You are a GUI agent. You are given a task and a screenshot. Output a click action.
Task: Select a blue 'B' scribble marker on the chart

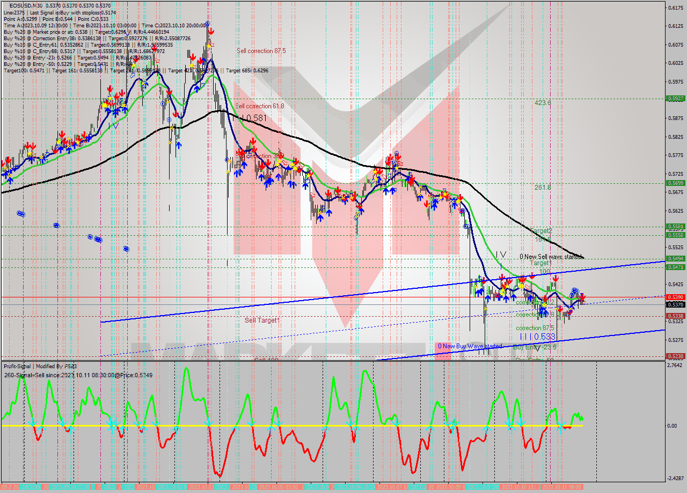20,213
